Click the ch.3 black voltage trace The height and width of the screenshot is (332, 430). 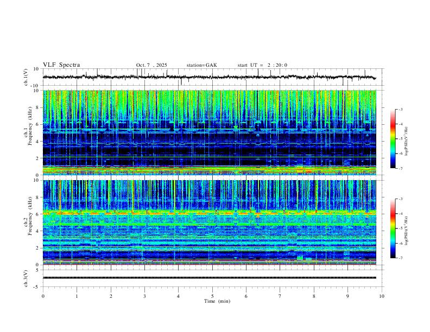(x=210, y=278)
